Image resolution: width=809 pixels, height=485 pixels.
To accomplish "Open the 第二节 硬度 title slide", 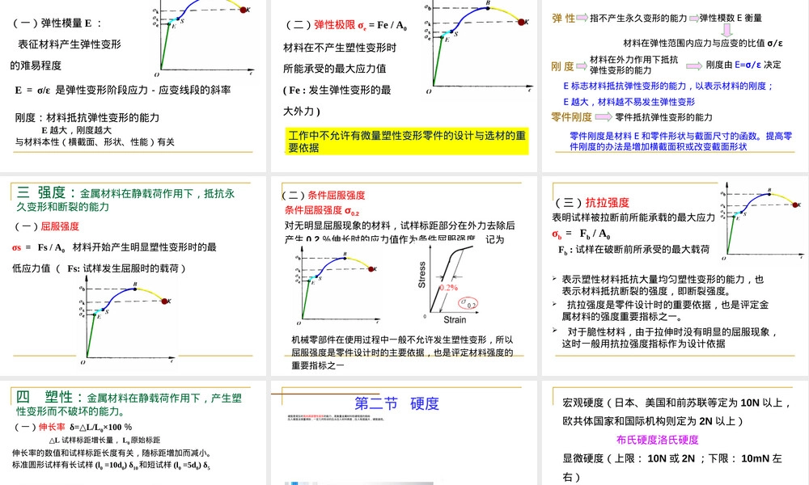I will [405, 433].
